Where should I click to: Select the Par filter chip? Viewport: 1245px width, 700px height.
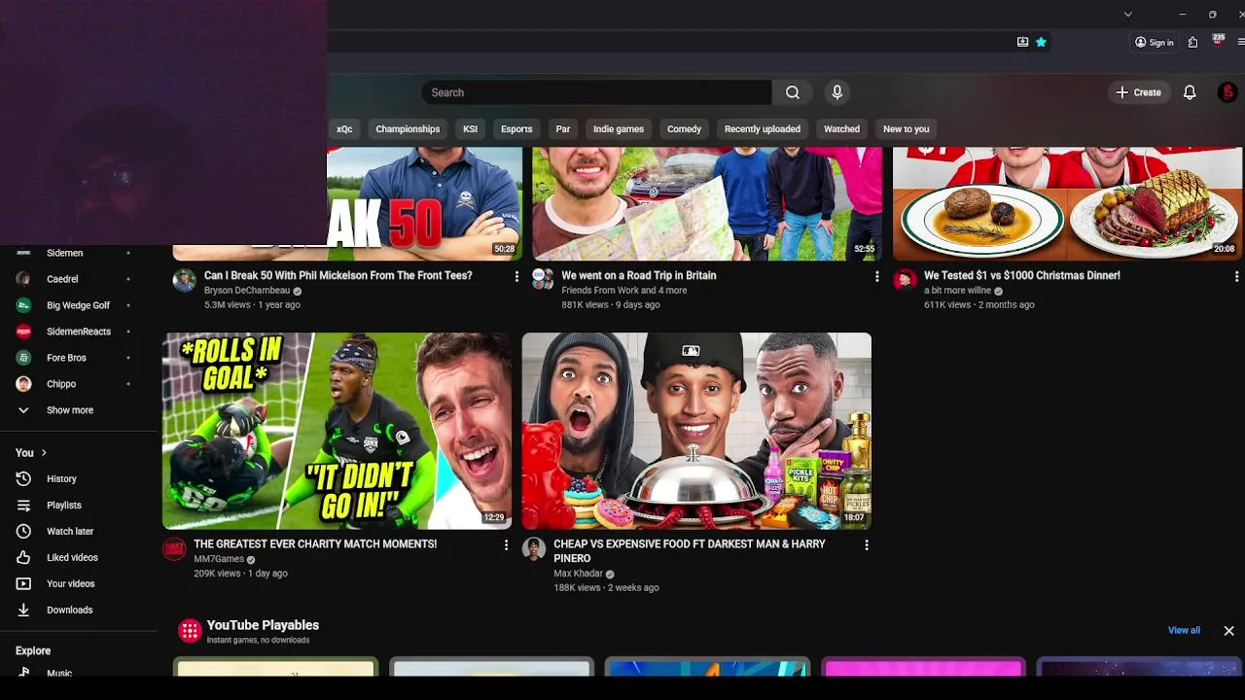563,129
